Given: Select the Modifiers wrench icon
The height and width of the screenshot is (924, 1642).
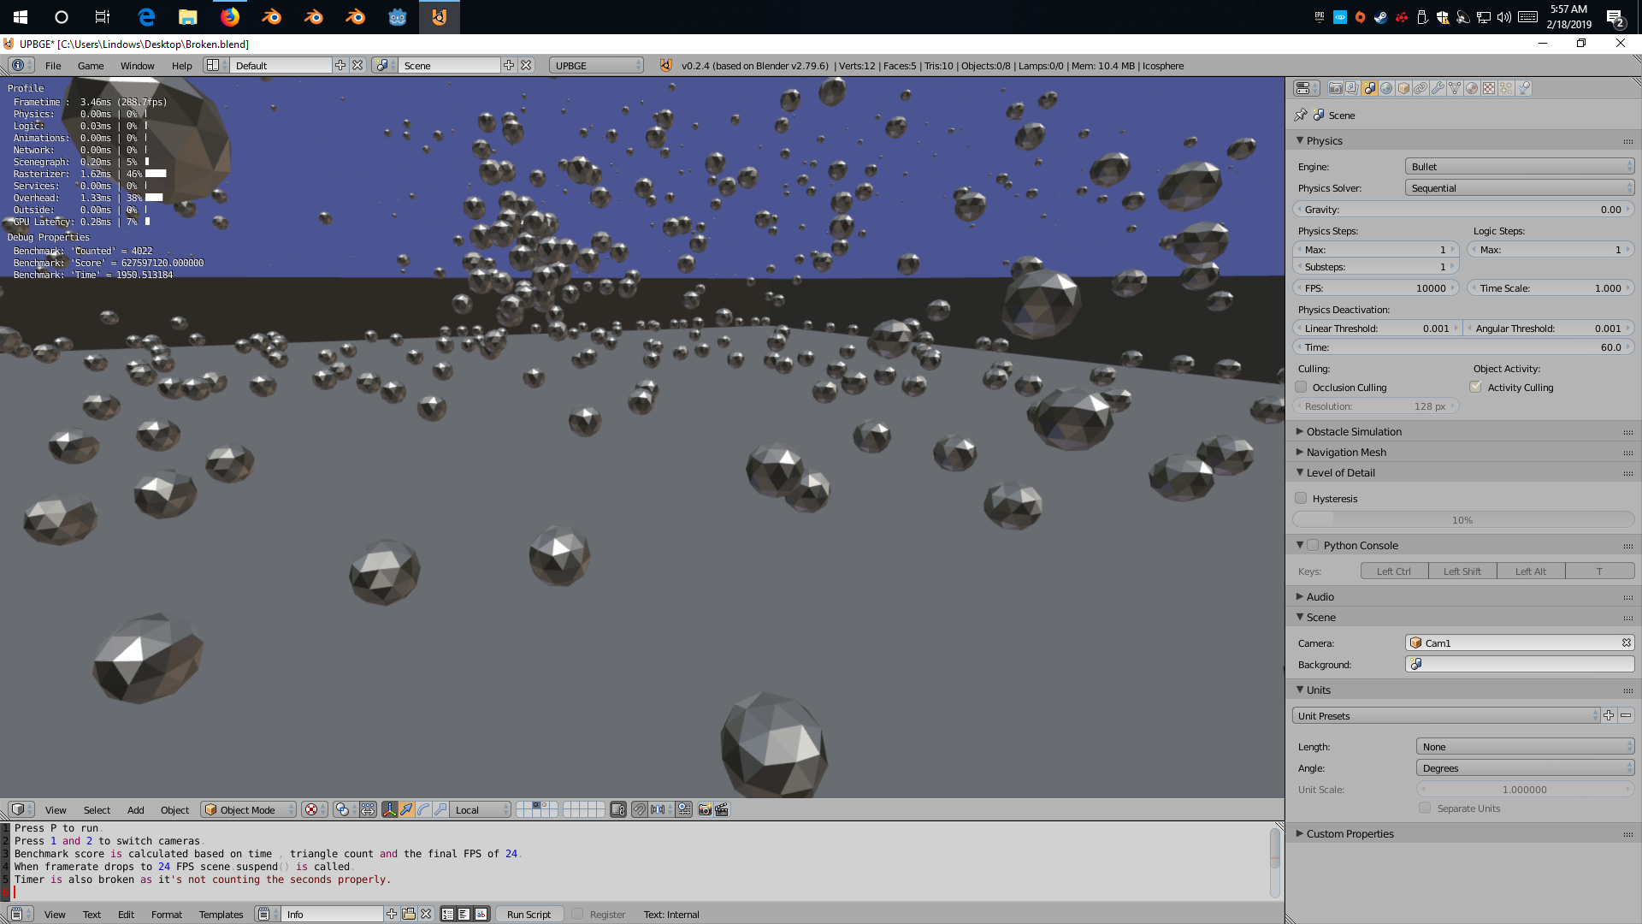Looking at the screenshot, I should pyautogui.click(x=1438, y=88).
